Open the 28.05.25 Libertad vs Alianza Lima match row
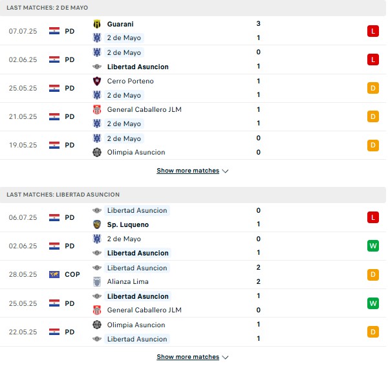Screen dimensions: 388x368 click(x=193, y=274)
